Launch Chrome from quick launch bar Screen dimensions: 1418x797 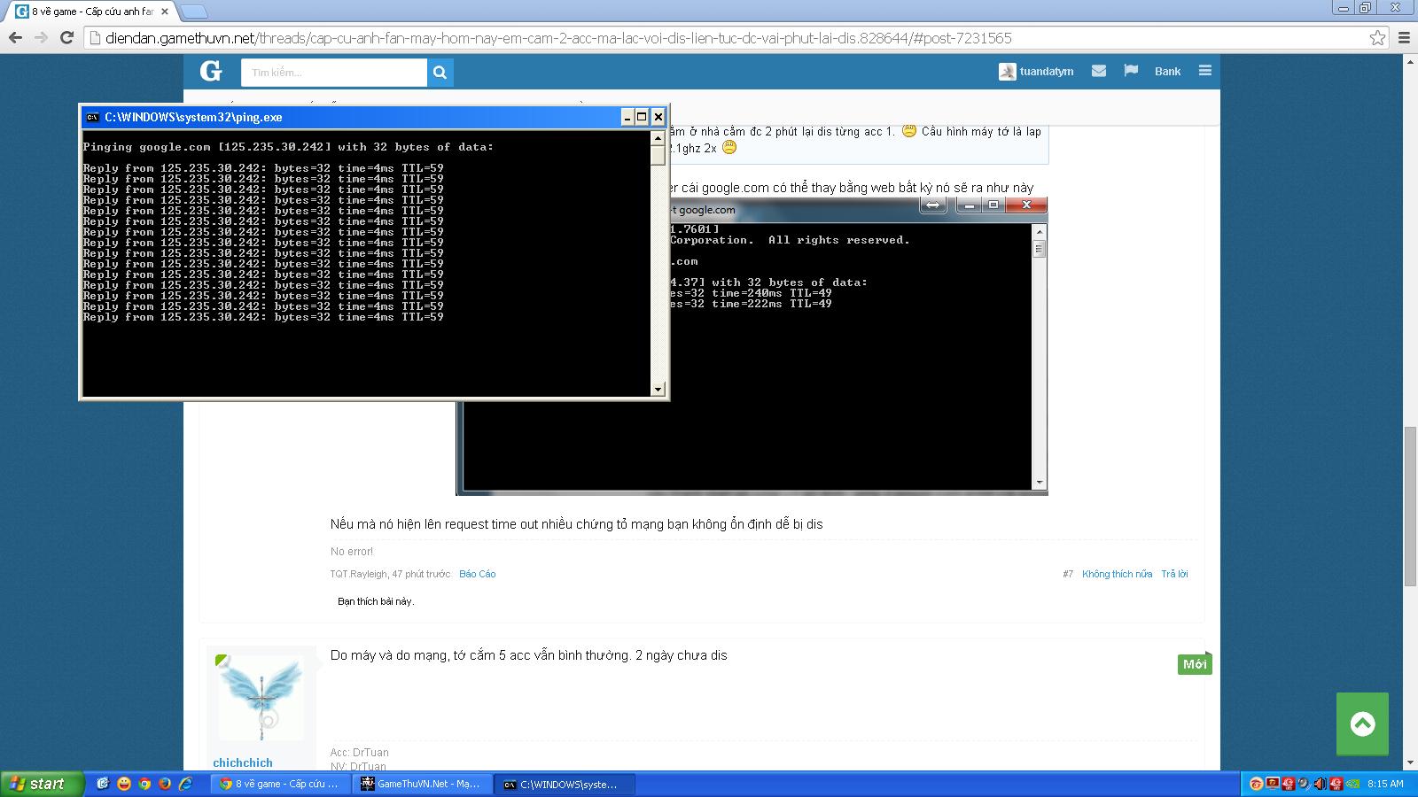click(x=144, y=784)
